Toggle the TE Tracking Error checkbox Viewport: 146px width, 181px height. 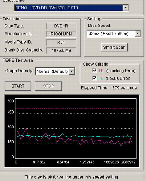click(94, 71)
